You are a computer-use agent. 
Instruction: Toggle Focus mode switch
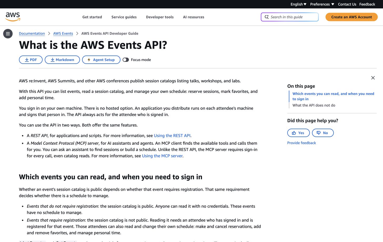(126, 60)
